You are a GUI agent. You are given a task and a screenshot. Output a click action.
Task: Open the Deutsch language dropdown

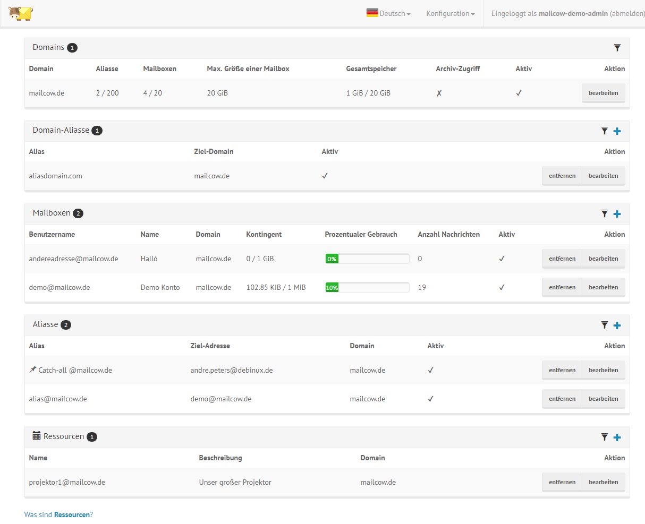click(388, 13)
